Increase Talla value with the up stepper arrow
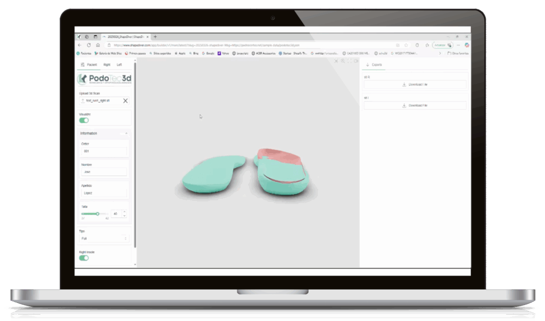This screenshot has width=545, height=321. click(x=125, y=212)
